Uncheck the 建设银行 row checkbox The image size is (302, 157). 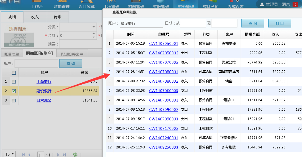(x=14, y=91)
